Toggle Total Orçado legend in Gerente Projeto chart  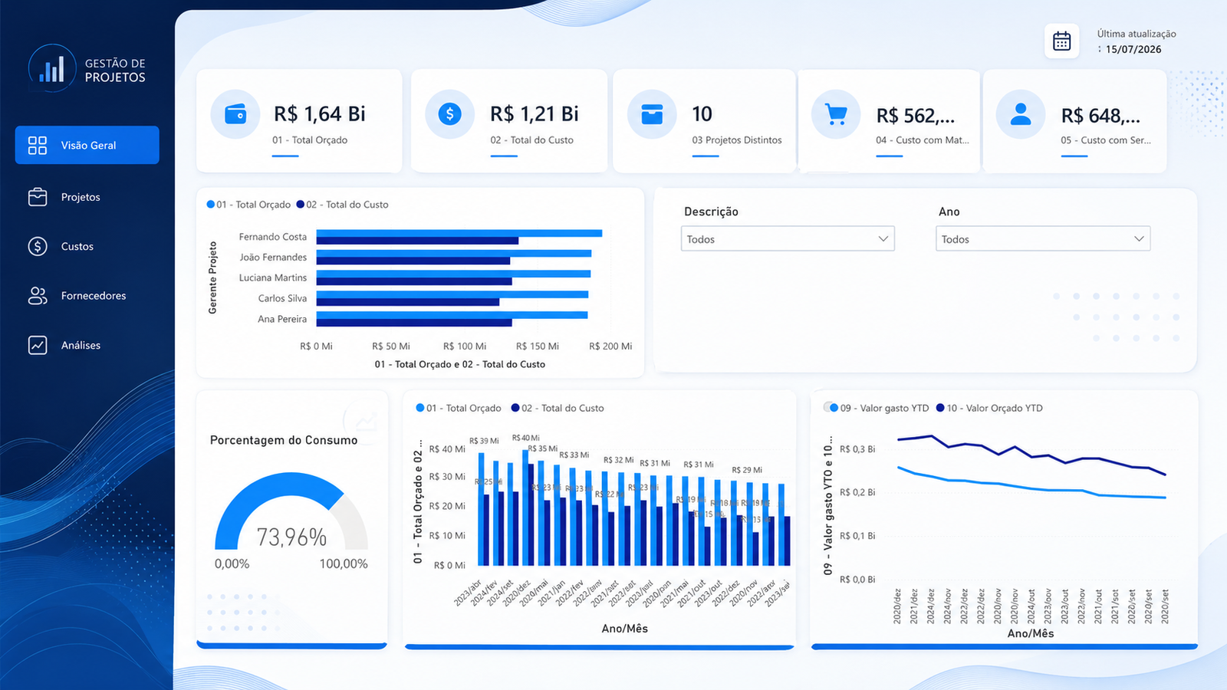pyautogui.click(x=248, y=205)
